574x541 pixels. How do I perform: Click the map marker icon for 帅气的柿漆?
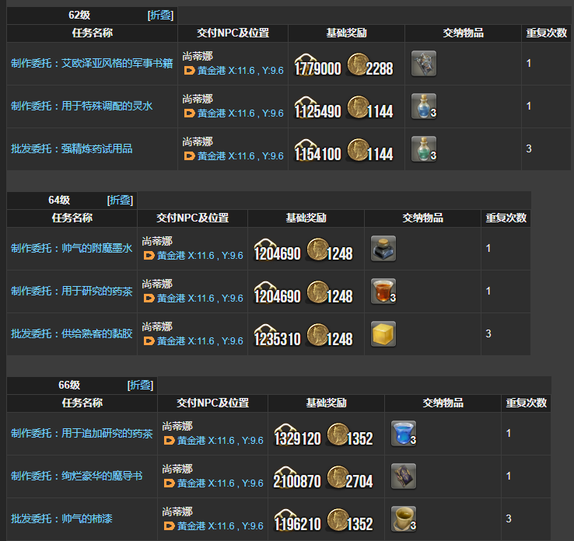pyautogui.click(x=169, y=526)
